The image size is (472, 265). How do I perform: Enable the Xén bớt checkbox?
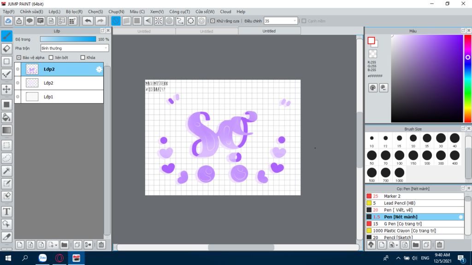click(x=51, y=58)
